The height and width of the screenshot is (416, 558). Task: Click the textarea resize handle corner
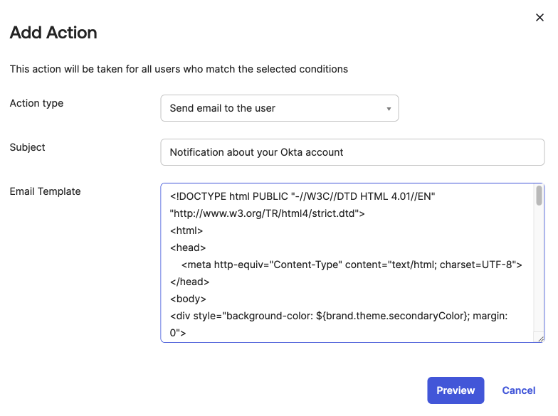pyautogui.click(x=541, y=338)
